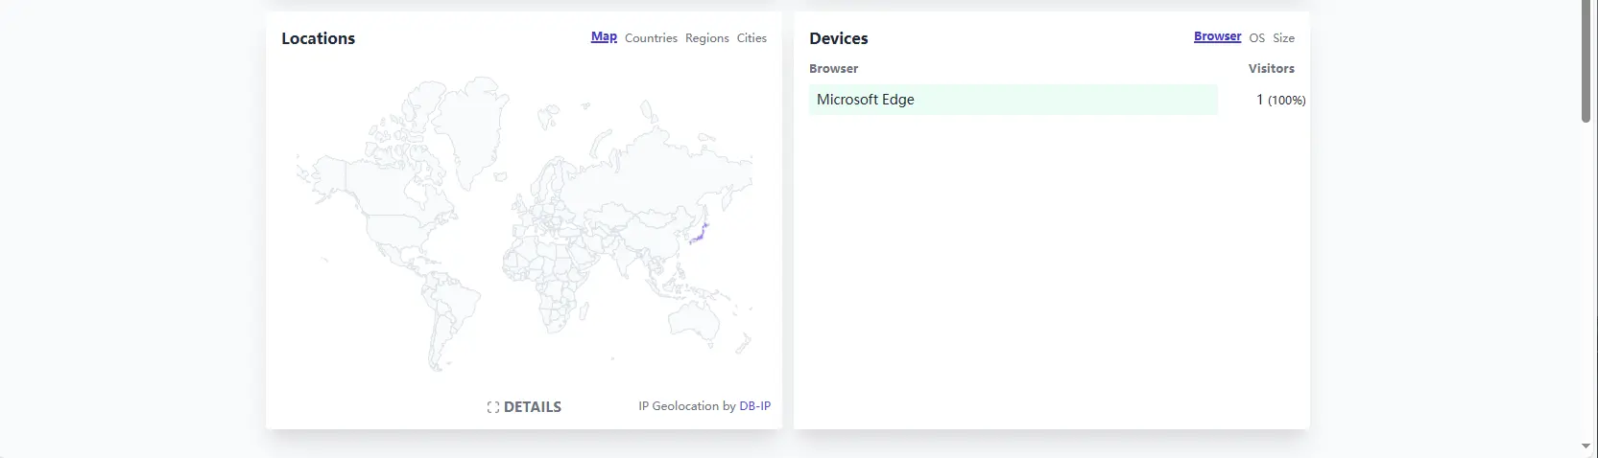This screenshot has height=458, width=1598.
Task: Open the expand icon beside DETAILS
Action: pos(493,407)
